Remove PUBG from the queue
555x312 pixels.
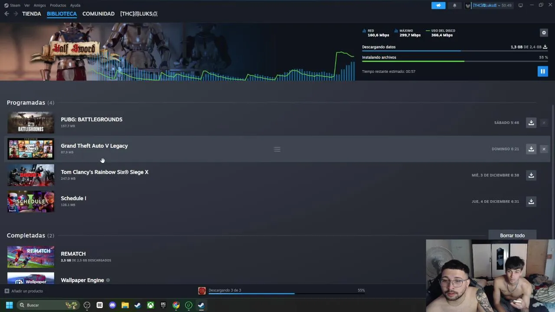click(x=544, y=123)
